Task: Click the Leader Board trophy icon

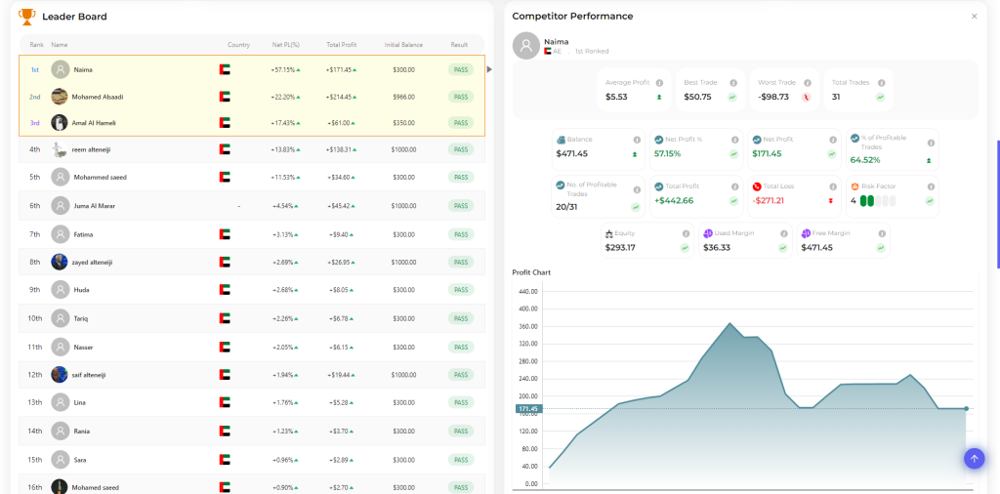Action: (26, 16)
